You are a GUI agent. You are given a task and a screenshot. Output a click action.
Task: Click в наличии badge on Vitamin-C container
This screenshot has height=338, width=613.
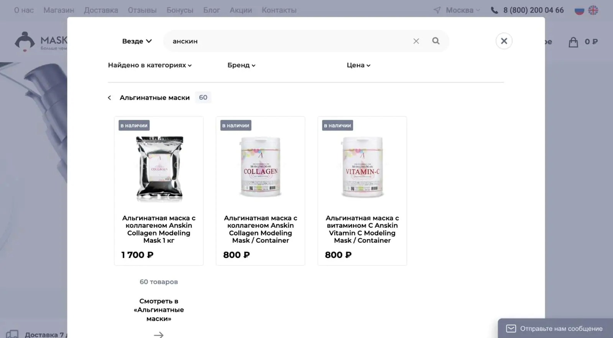[x=337, y=126]
